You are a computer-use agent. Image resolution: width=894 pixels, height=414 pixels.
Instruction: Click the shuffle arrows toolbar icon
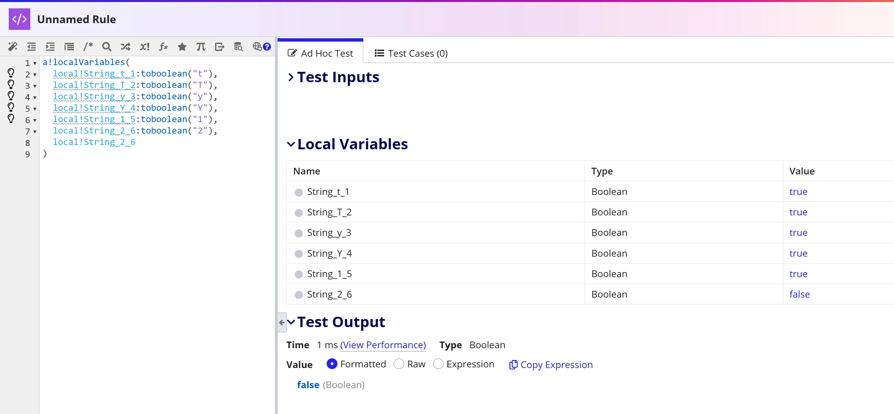[125, 46]
